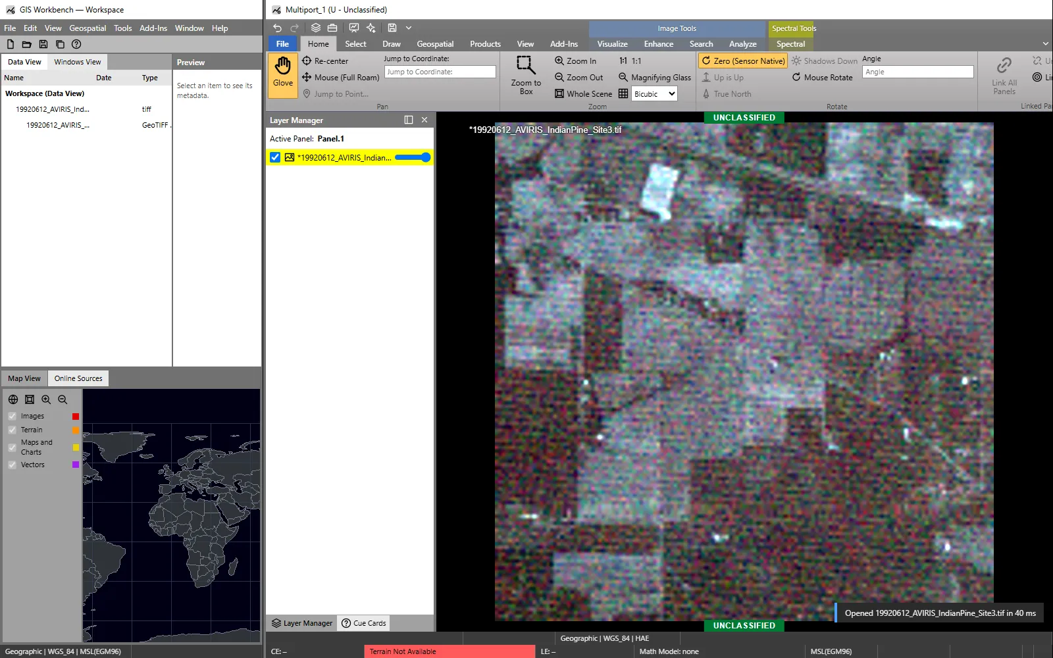Click the Layer Manager bottom tab
Screen dimensions: 1053x658
click(x=302, y=623)
